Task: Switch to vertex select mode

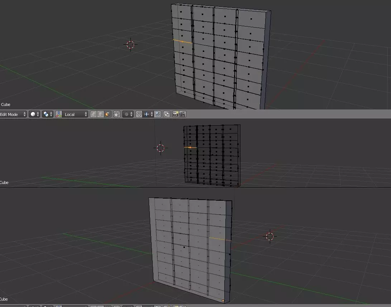Action: point(94,114)
